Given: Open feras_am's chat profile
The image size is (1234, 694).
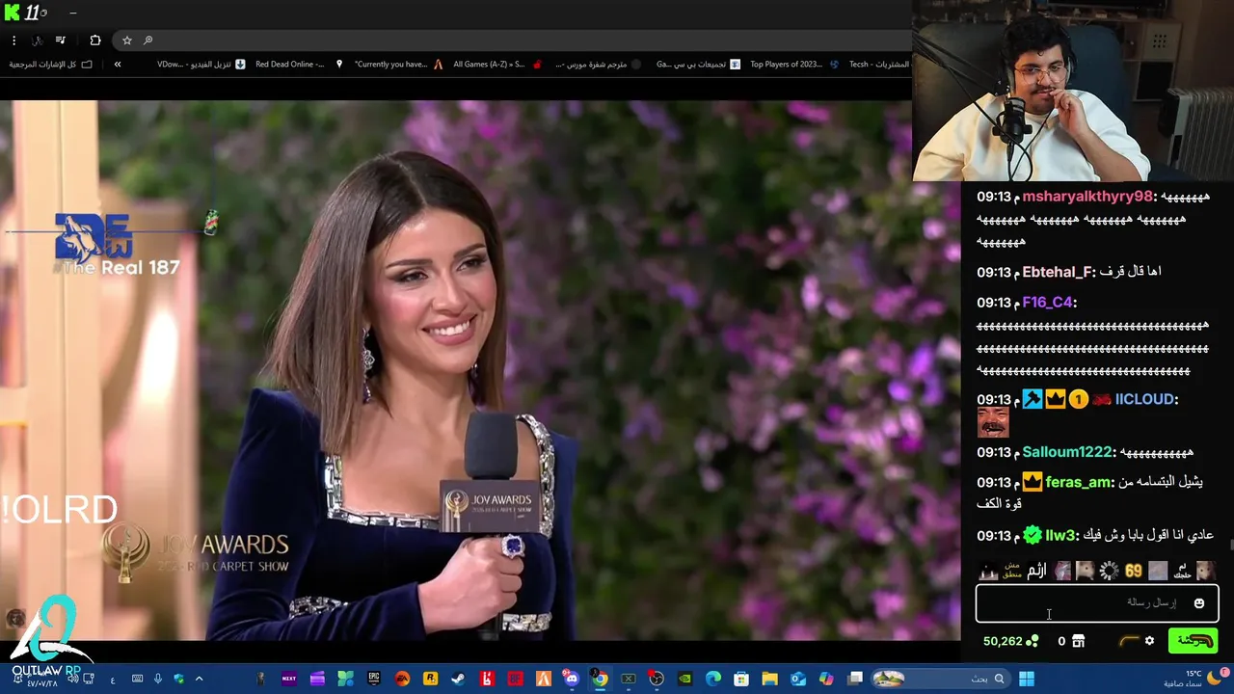Looking at the screenshot, I should pyautogui.click(x=1079, y=482).
